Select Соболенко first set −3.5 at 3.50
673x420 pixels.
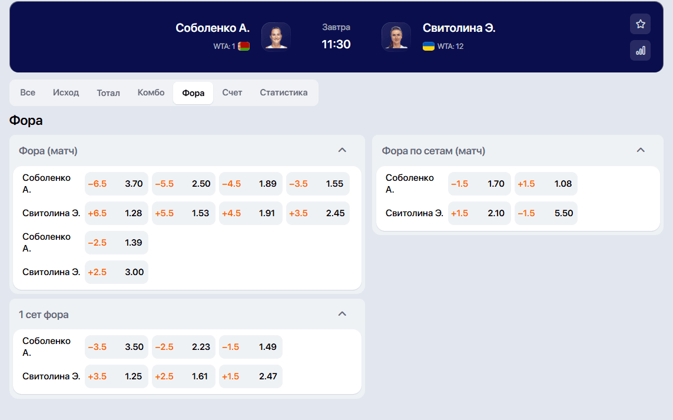pos(117,347)
